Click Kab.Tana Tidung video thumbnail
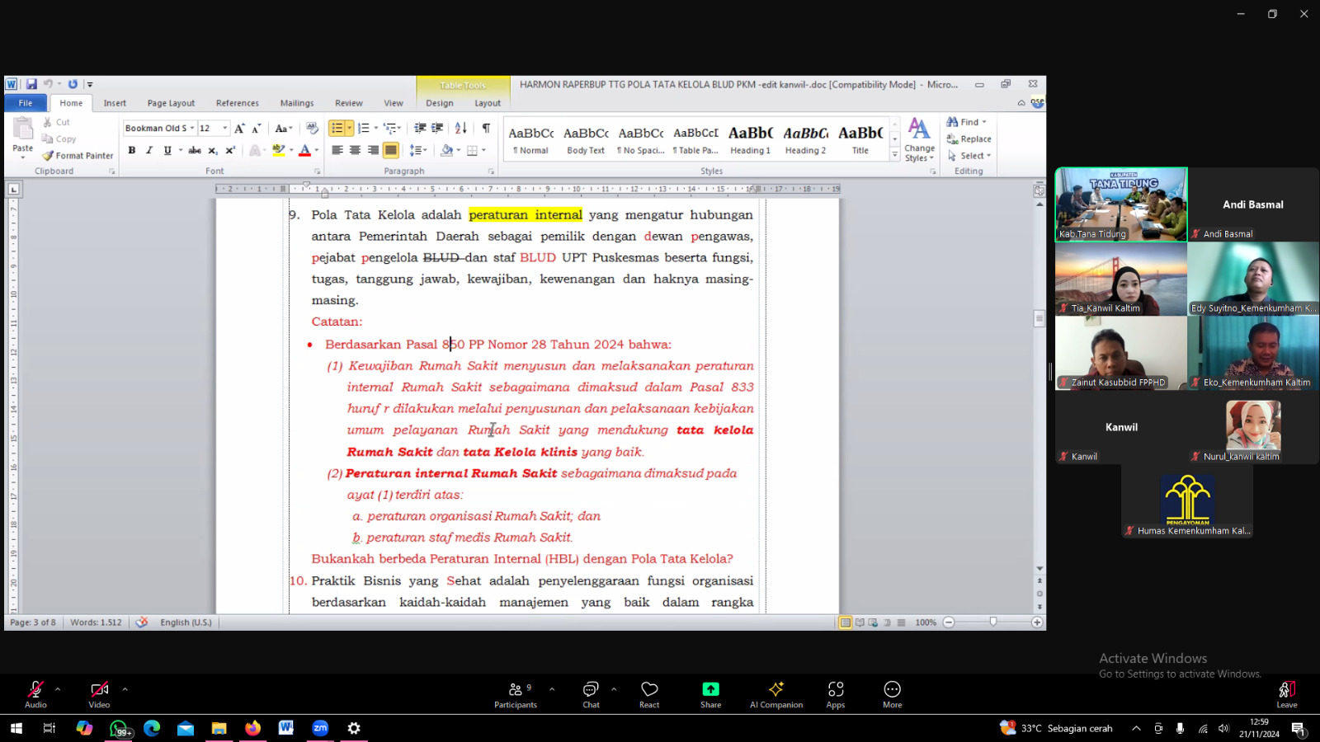 (1121, 204)
